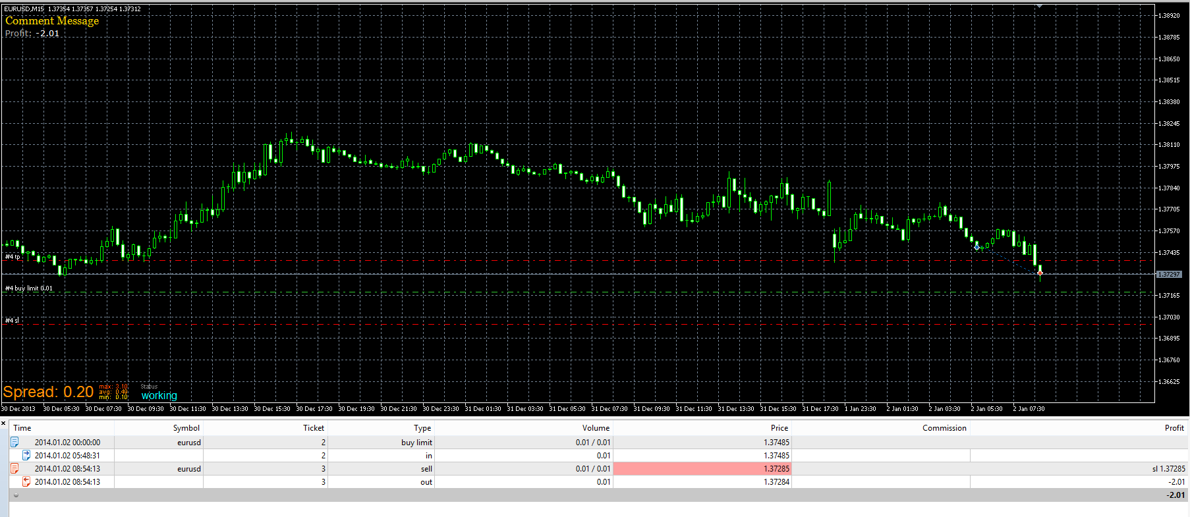Click the chart shift triangle at top
1190x517 pixels.
tap(1039, 6)
